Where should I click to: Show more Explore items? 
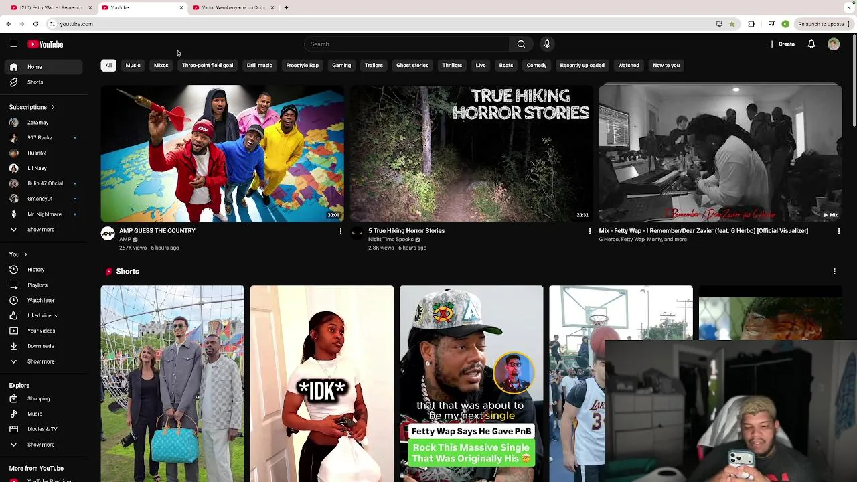pyautogui.click(x=44, y=445)
